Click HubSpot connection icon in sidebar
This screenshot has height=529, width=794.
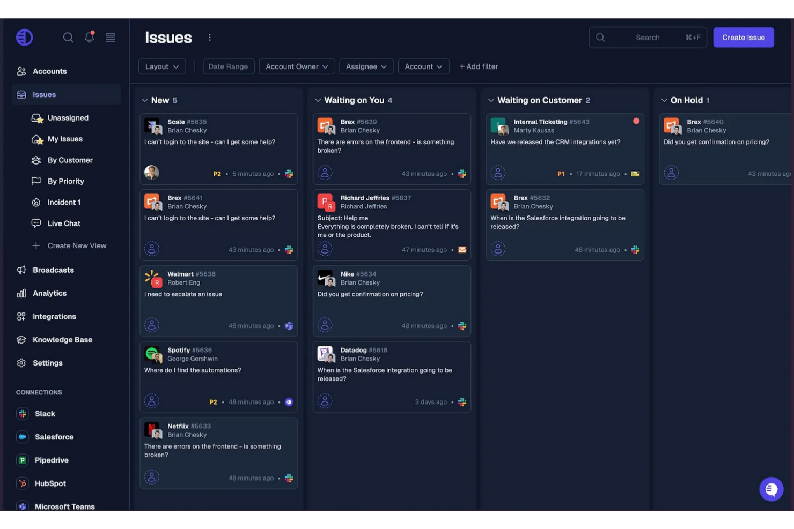click(23, 483)
